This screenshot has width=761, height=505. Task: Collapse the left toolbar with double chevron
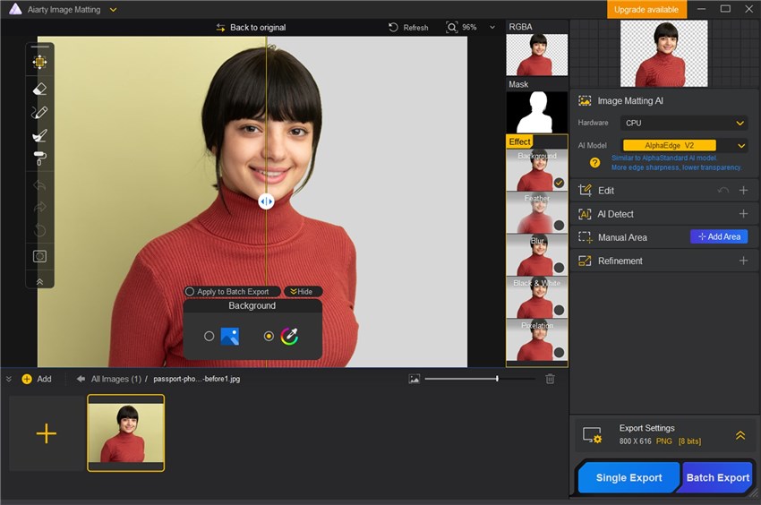click(39, 281)
